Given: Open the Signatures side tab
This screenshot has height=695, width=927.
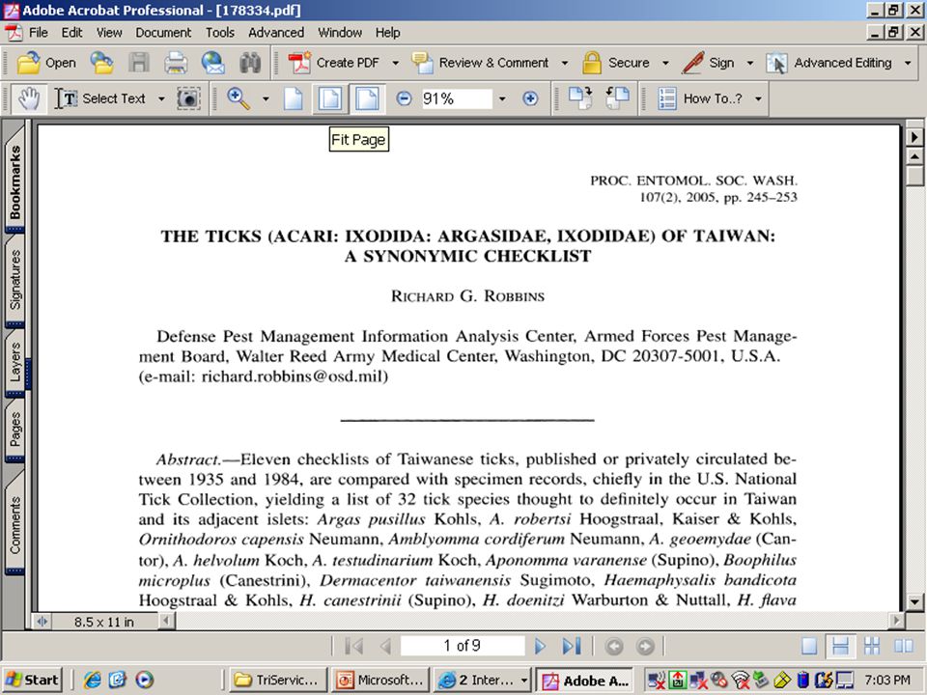Looking at the screenshot, I should [x=14, y=281].
